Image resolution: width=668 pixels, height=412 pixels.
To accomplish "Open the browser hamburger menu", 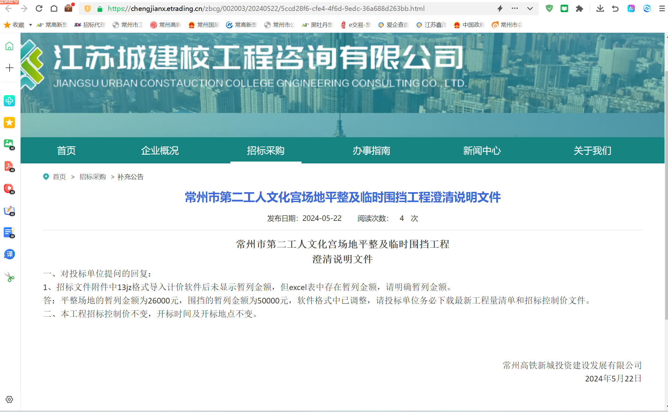I will click(662, 8).
